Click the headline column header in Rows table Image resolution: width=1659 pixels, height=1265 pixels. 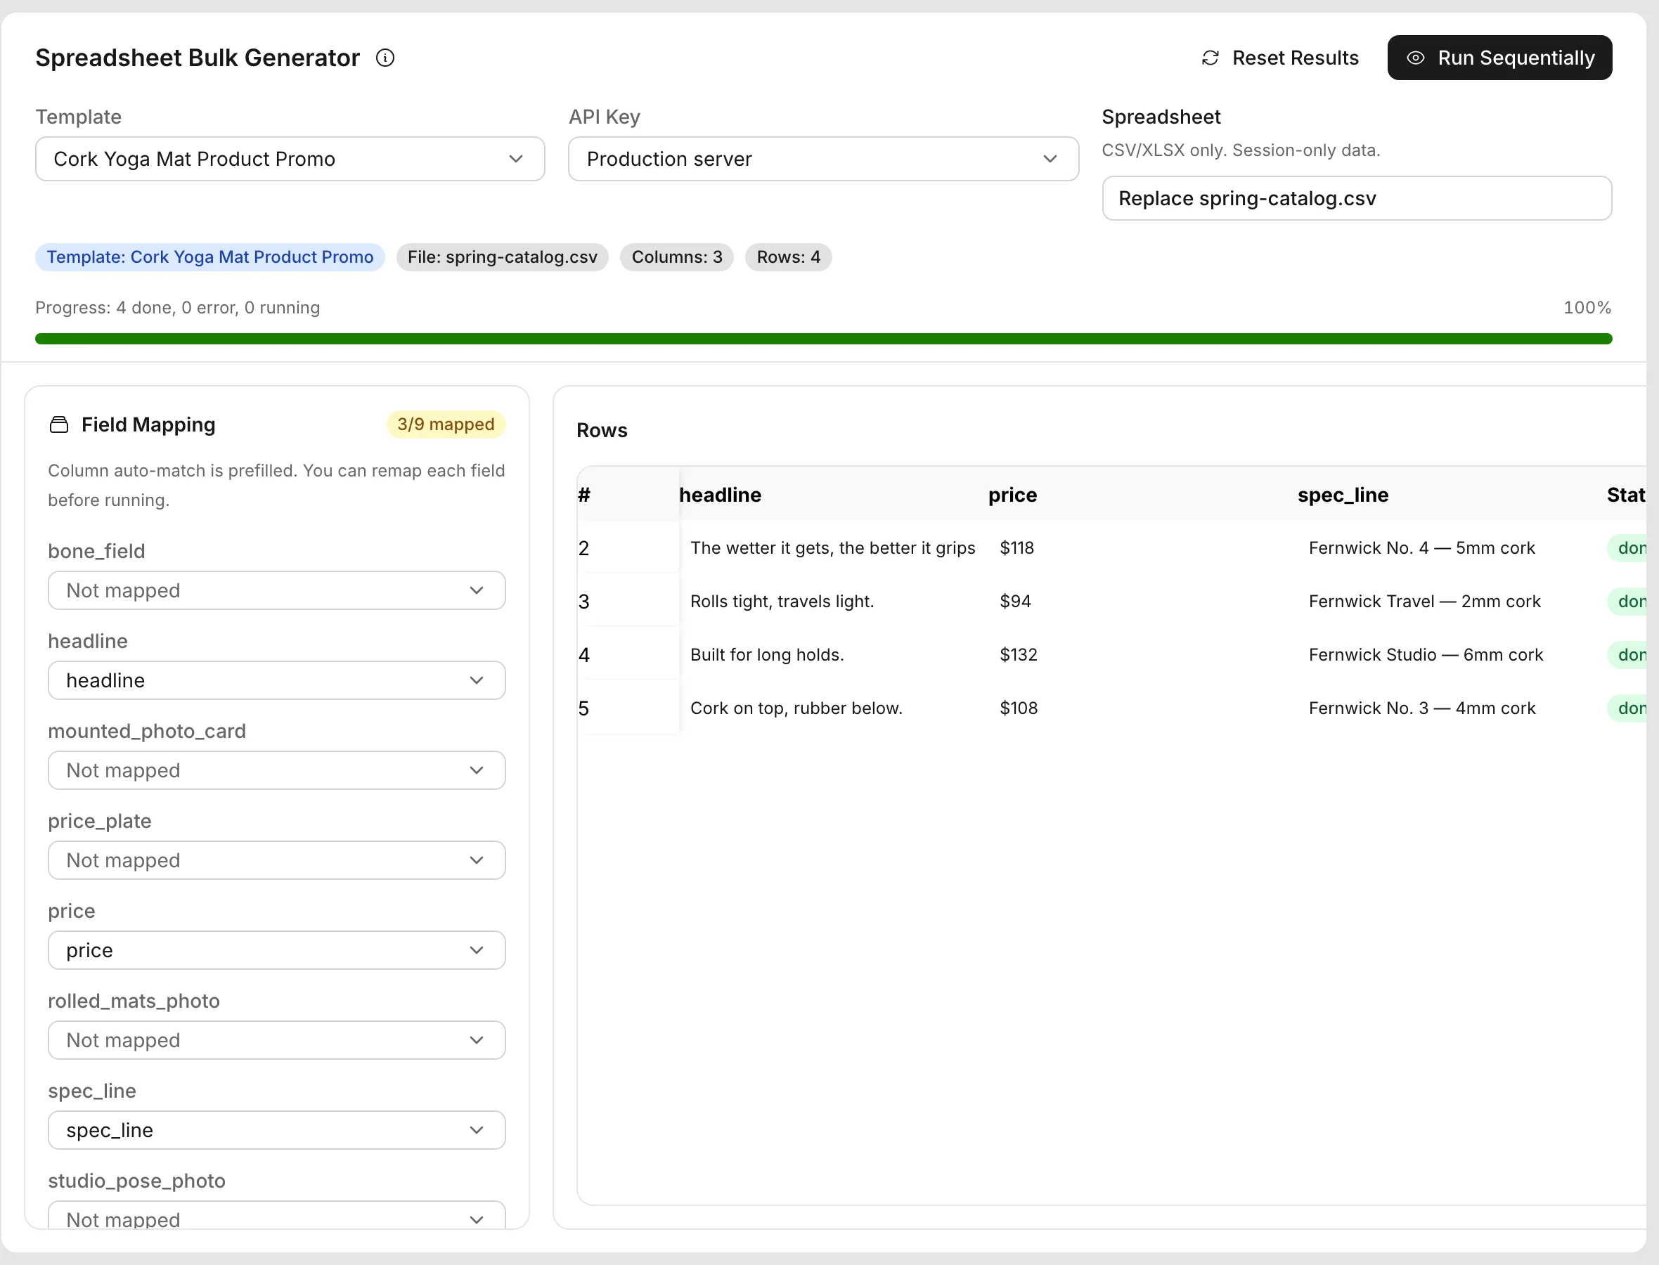[720, 495]
